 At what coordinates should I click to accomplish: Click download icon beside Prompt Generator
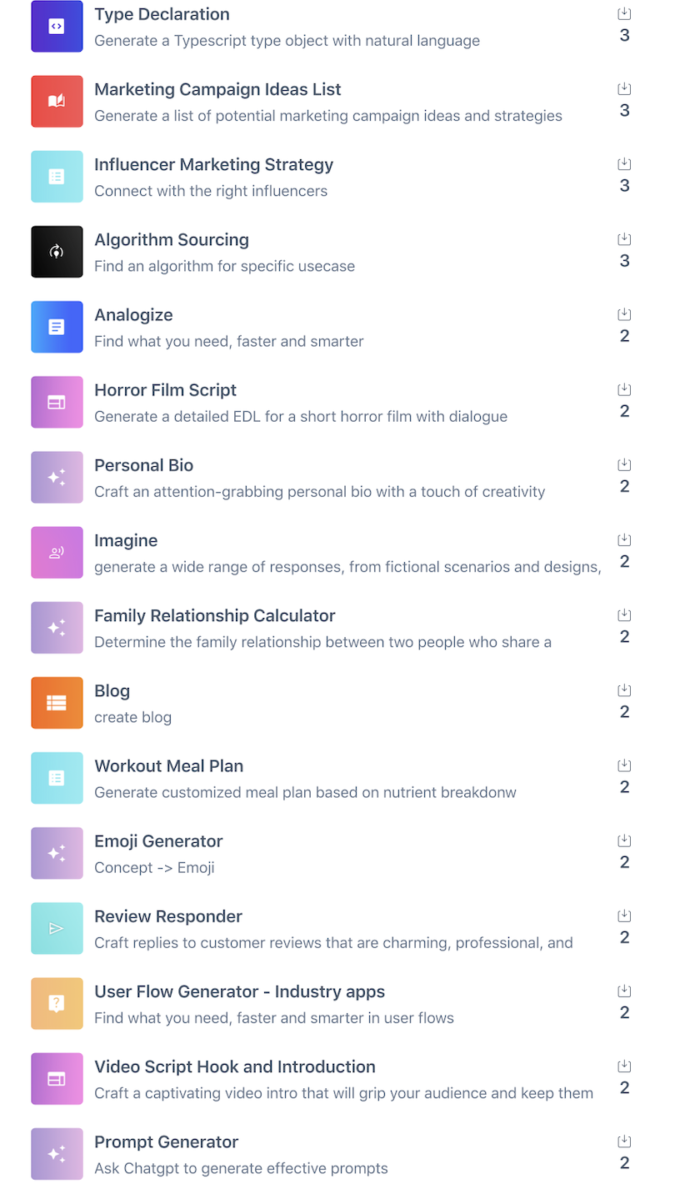pyautogui.click(x=624, y=1141)
